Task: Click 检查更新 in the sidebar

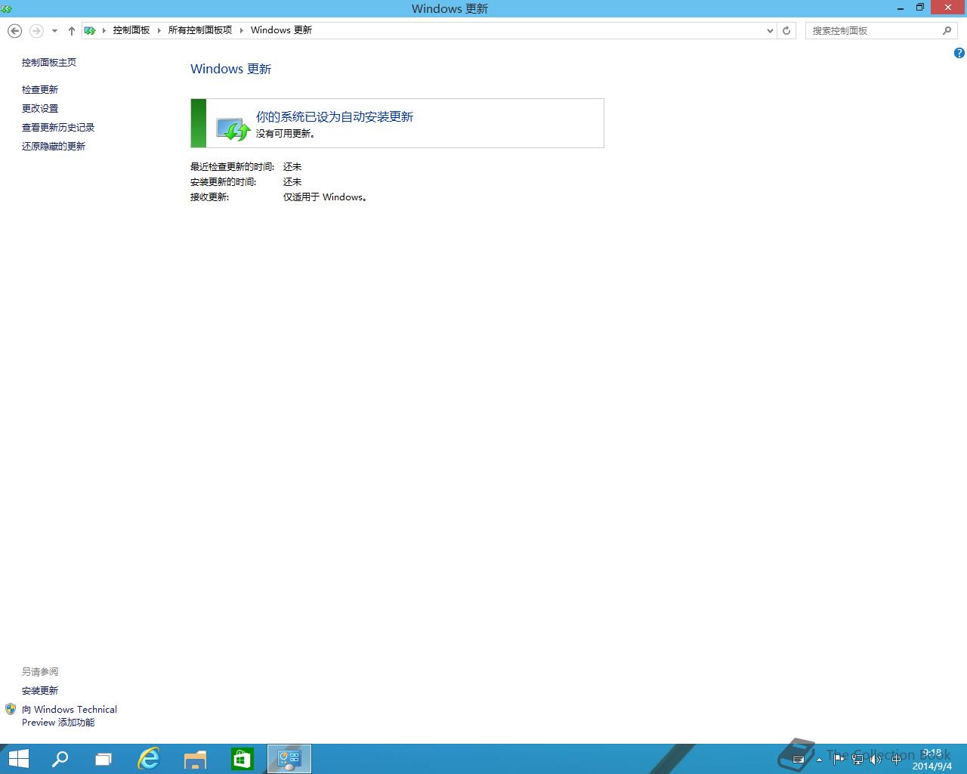Action: 40,90
